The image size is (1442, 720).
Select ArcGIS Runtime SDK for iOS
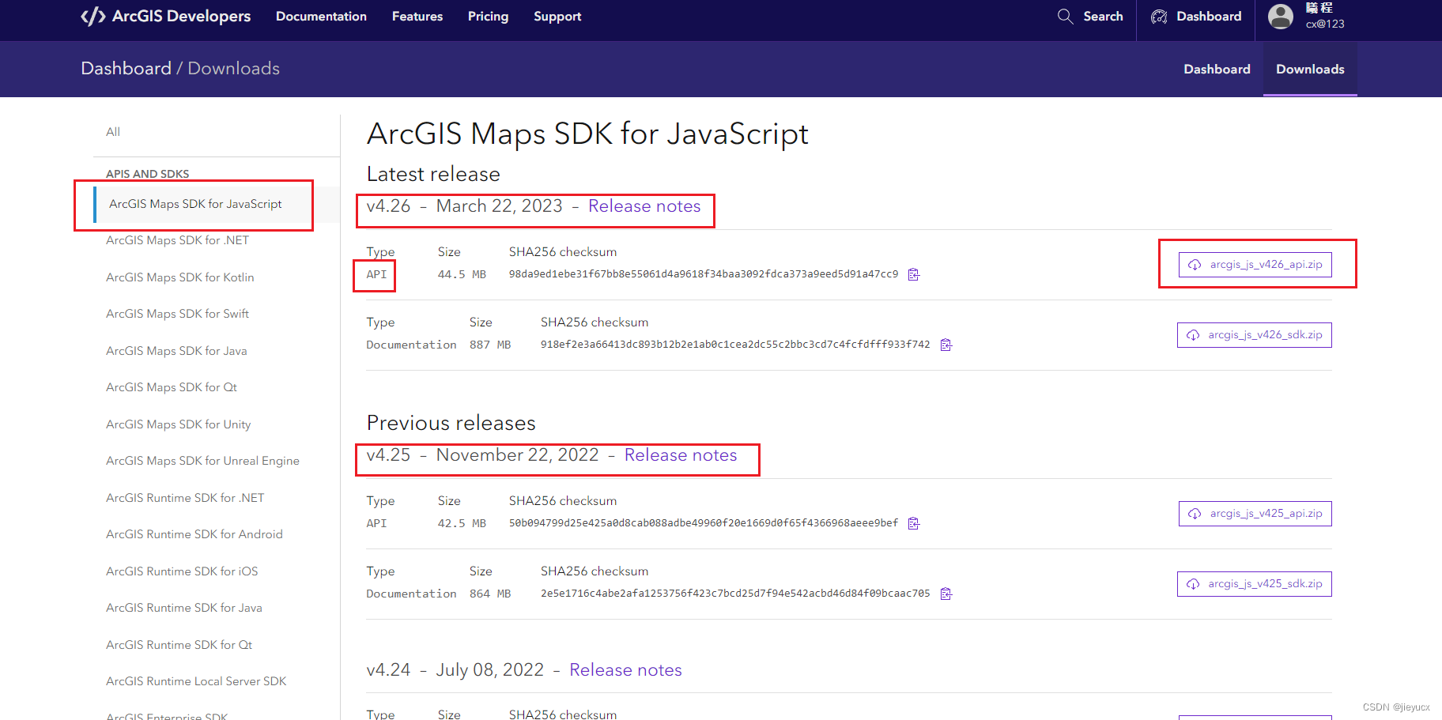[182, 571]
